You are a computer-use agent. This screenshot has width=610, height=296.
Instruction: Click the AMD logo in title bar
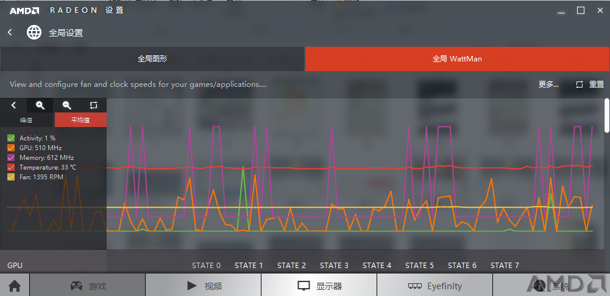pyautogui.click(x=24, y=11)
